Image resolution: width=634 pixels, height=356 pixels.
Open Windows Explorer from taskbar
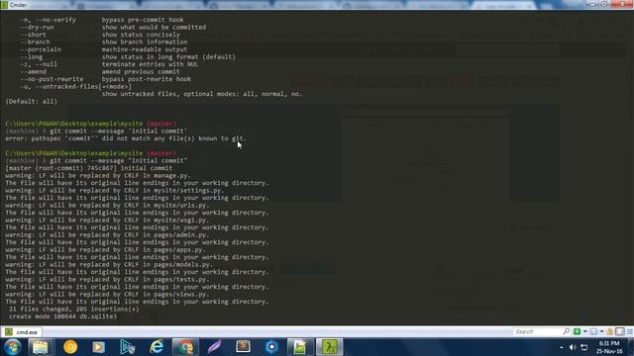coord(41,347)
